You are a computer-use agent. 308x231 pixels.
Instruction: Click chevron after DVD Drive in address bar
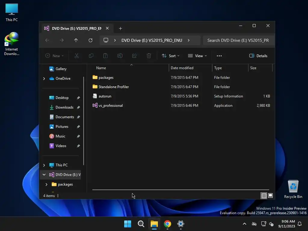[x=189, y=40]
